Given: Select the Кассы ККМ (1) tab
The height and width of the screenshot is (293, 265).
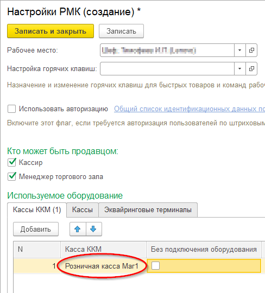Looking at the screenshot, I should [x=37, y=210].
